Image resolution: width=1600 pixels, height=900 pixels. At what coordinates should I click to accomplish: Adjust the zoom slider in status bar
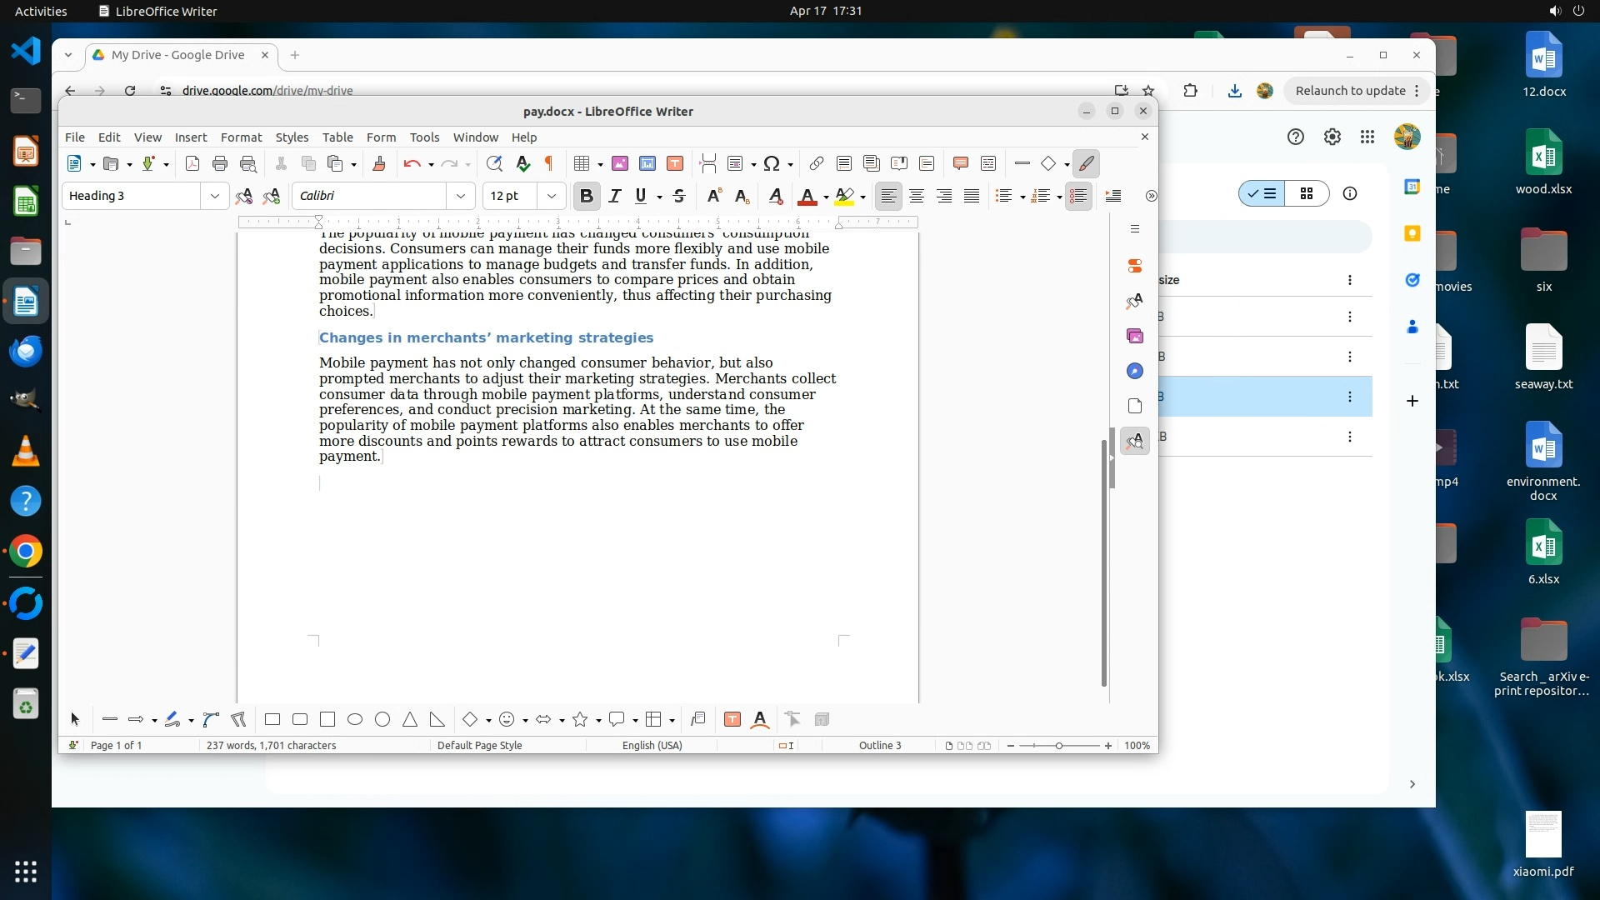tap(1058, 745)
